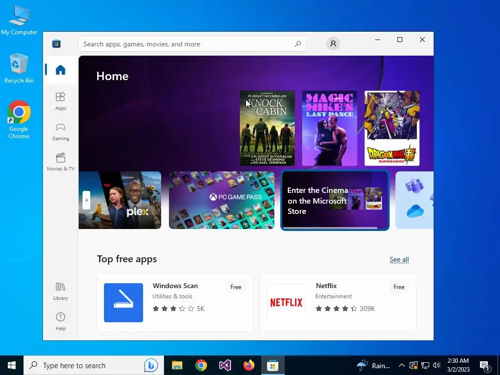Click the Windows Scan title text
The width and height of the screenshot is (500, 375).
tap(175, 286)
